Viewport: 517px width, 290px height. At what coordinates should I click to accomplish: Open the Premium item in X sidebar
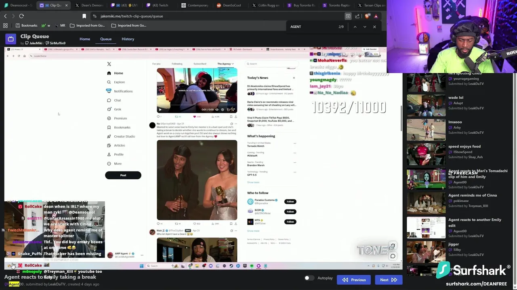point(117,118)
